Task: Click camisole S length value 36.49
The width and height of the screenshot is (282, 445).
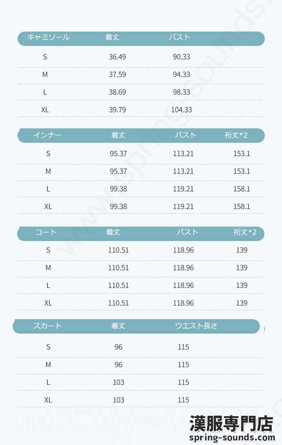Action: coord(117,57)
